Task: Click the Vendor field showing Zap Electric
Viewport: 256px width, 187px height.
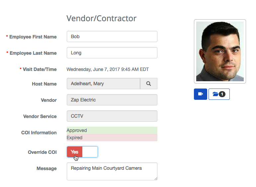Action: pos(112,100)
